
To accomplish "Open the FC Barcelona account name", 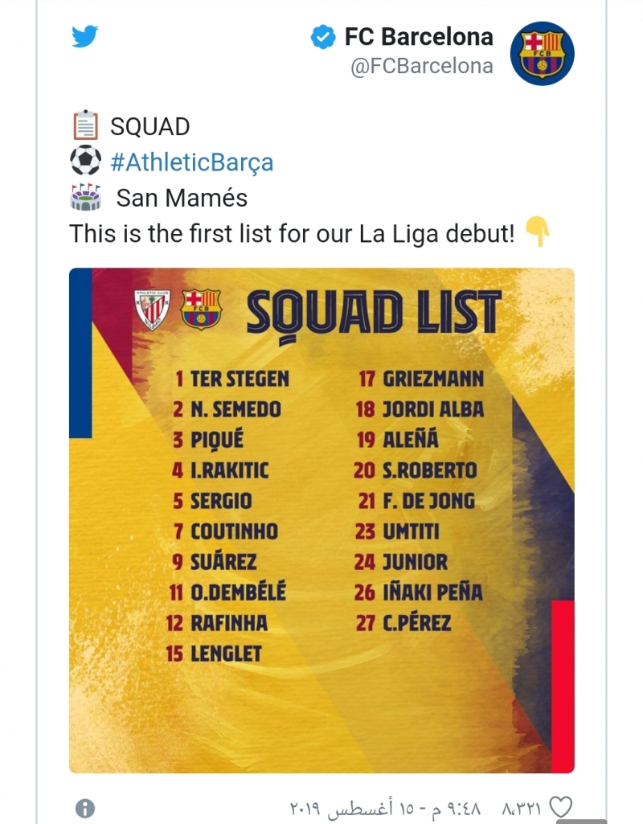I will click(x=419, y=37).
